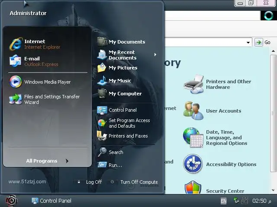Click the 02:50 clock in system tray
The image size is (277, 207).
(x=259, y=201)
